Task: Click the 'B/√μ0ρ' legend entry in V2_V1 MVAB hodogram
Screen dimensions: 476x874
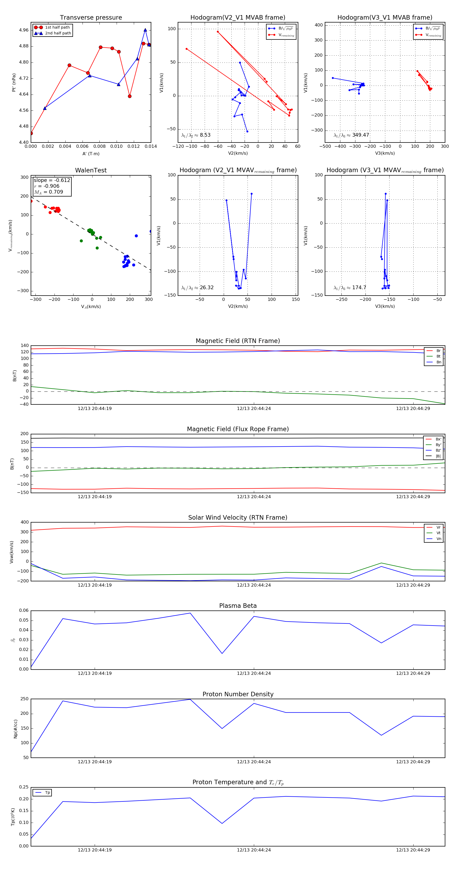Action: click(281, 29)
